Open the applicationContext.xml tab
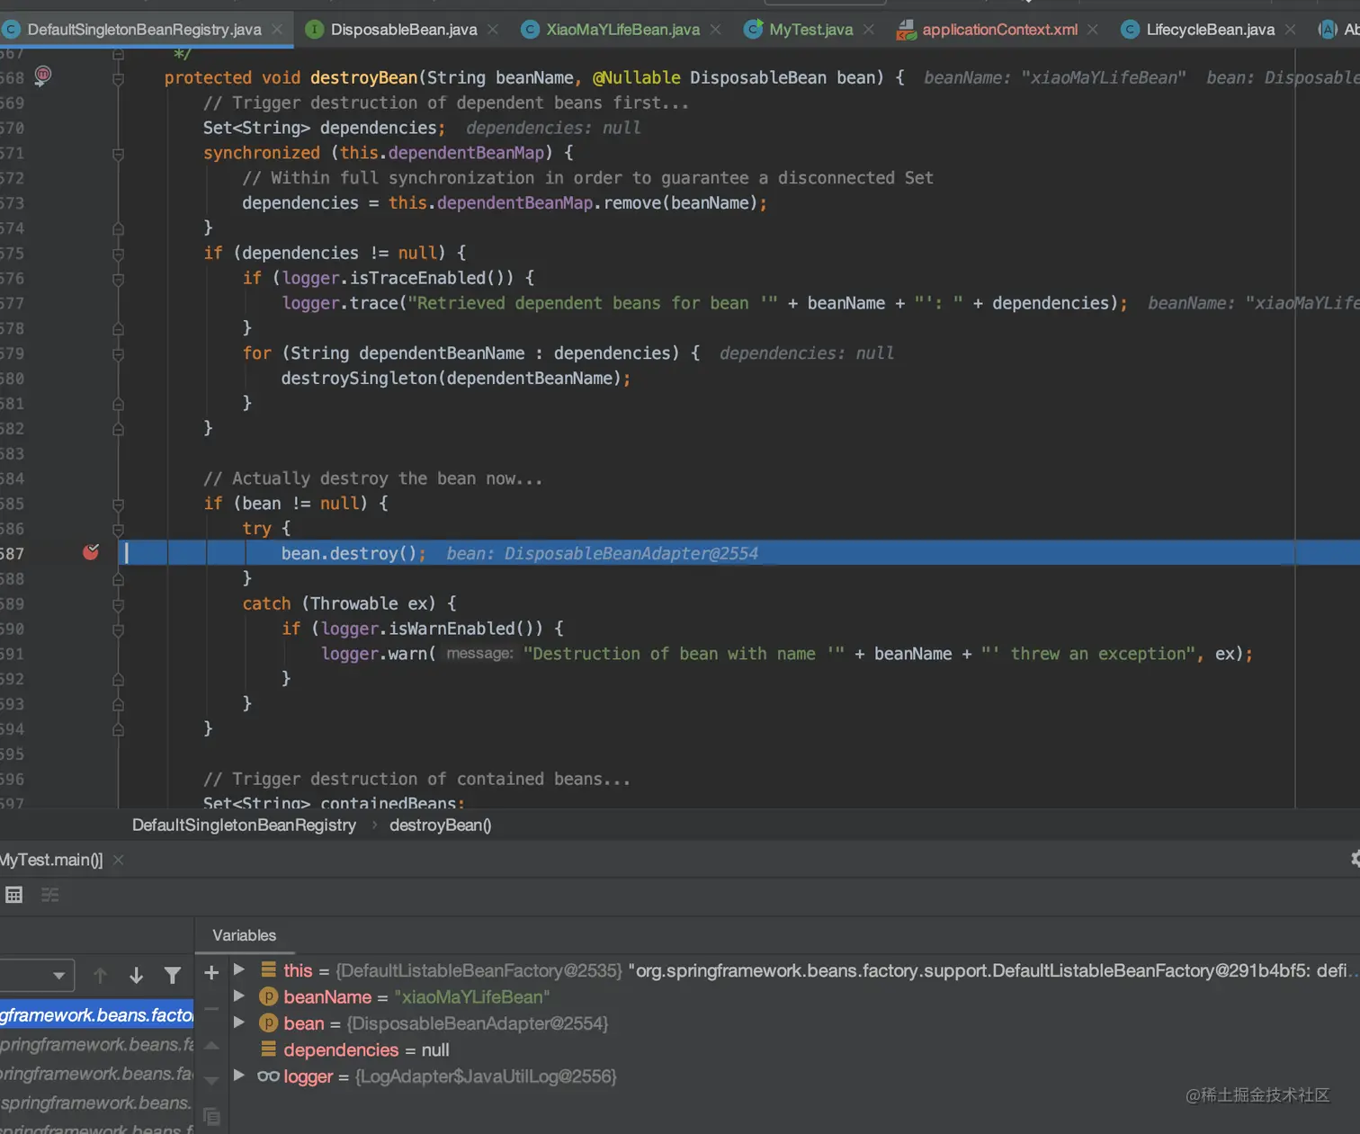 pyautogui.click(x=999, y=30)
